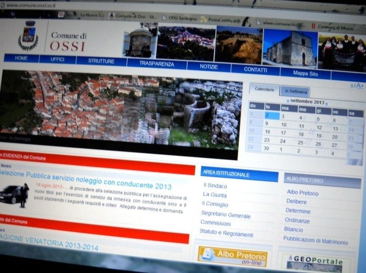Click the AREA ISTITUZIONALE section header
366x273 pixels.
point(239,174)
